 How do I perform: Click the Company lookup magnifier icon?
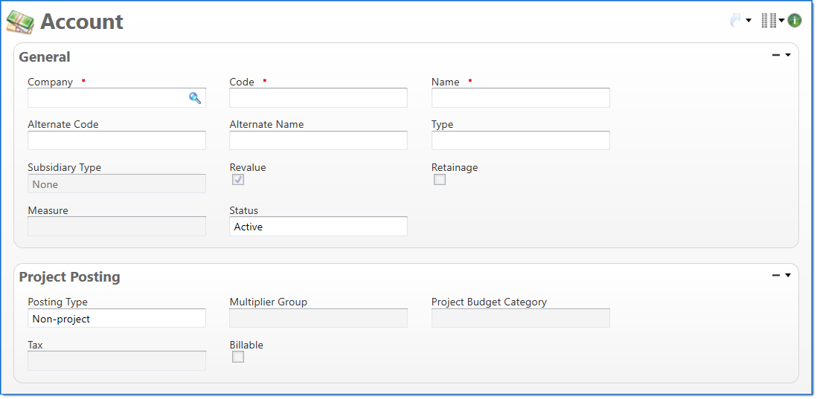pyautogui.click(x=195, y=98)
